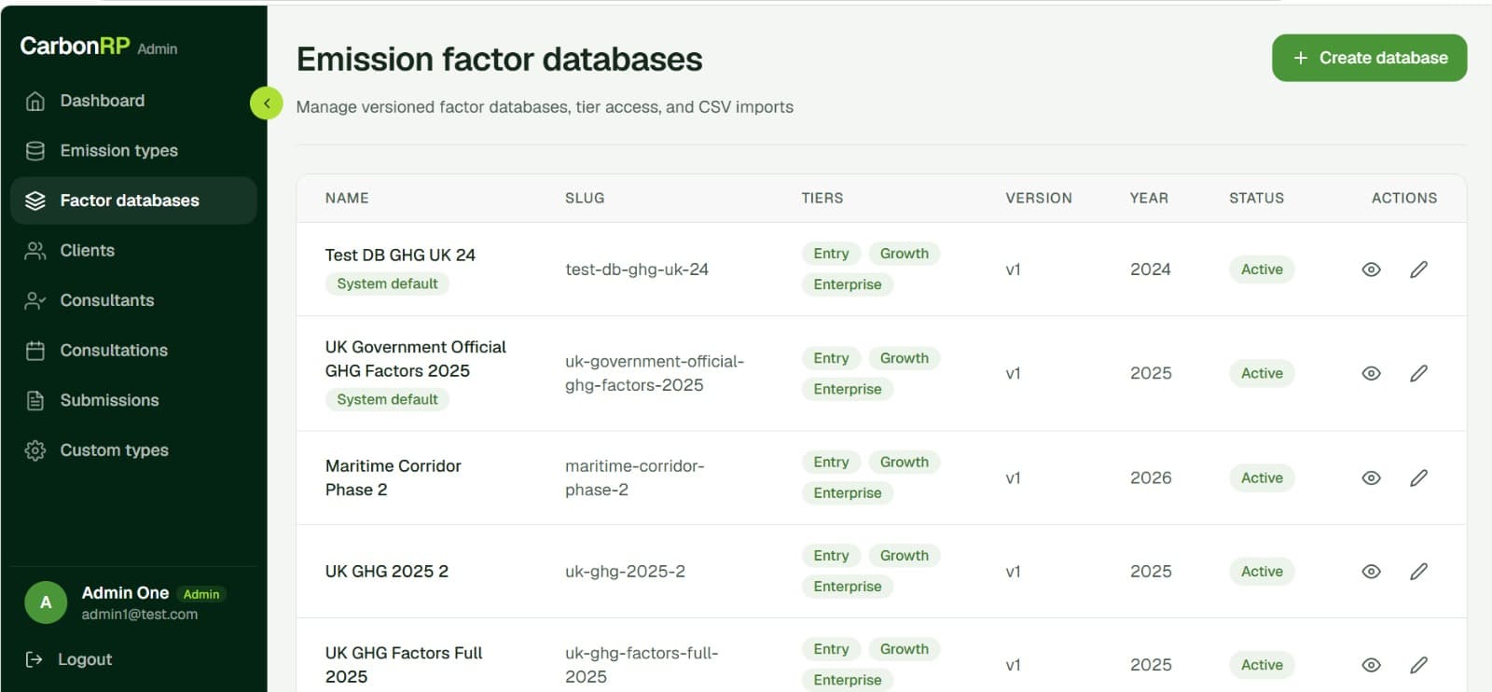Click the Admin One avatar
This screenshot has width=1492, height=692.
click(46, 602)
